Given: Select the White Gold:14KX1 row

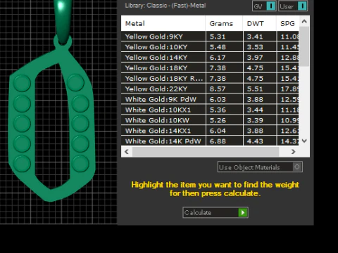Looking at the screenshot, I should click(210, 131).
